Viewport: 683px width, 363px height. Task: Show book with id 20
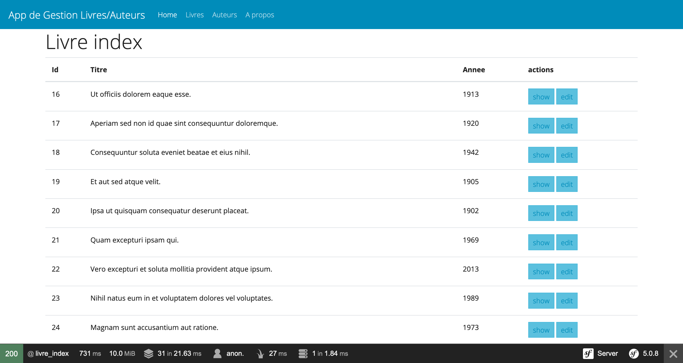541,213
